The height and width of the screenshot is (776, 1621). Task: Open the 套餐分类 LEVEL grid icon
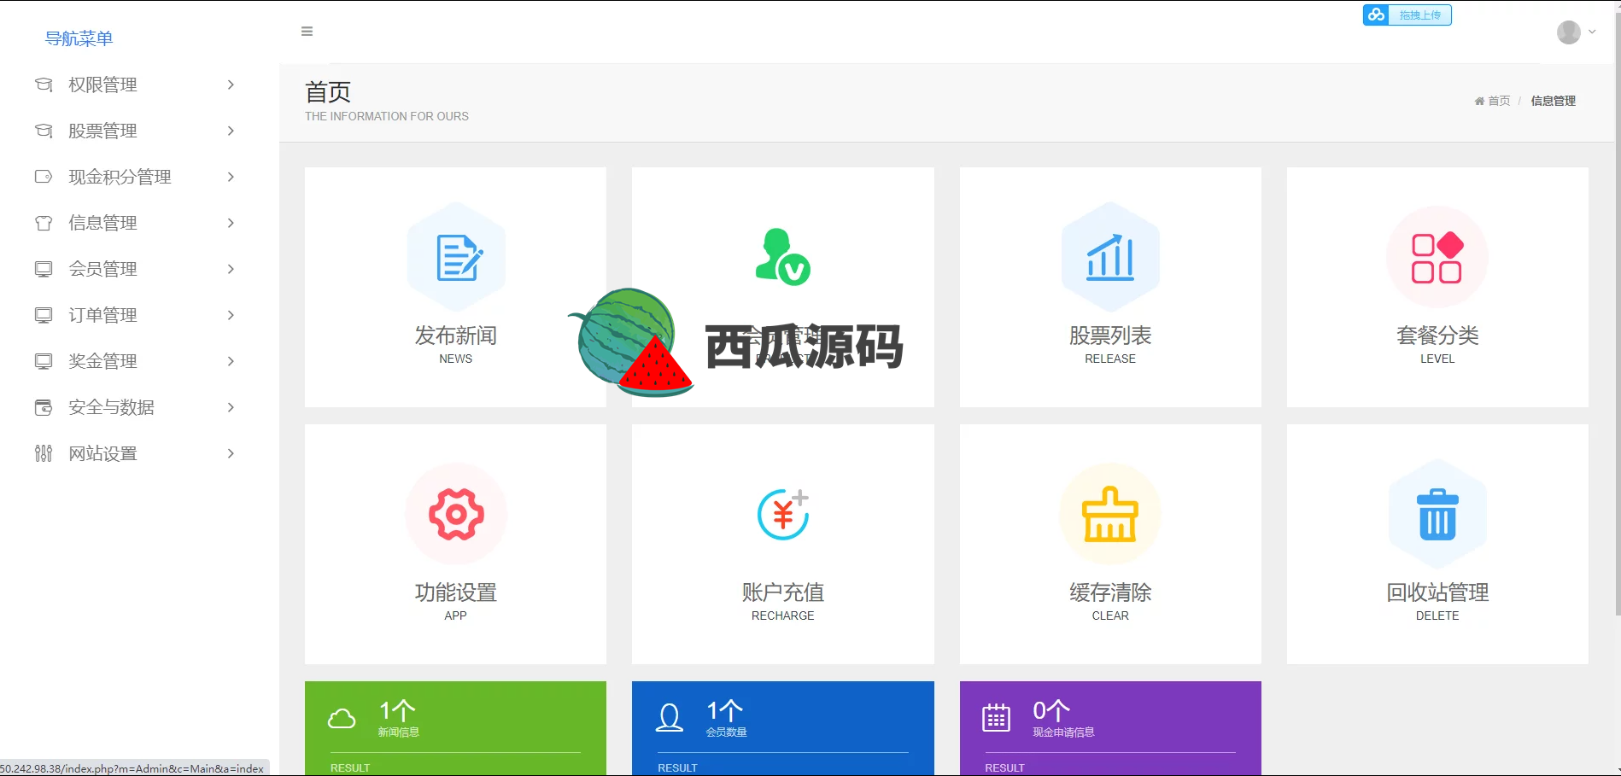pos(1437,257)
